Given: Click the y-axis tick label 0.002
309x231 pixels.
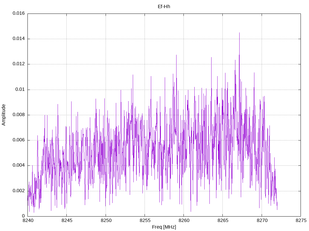Looking at the screenshot, I should pos(19,191).
